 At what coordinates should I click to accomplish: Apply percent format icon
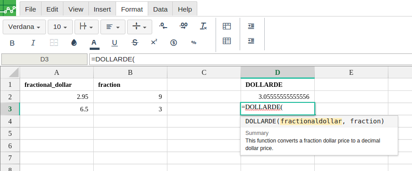tap(194, 42)
